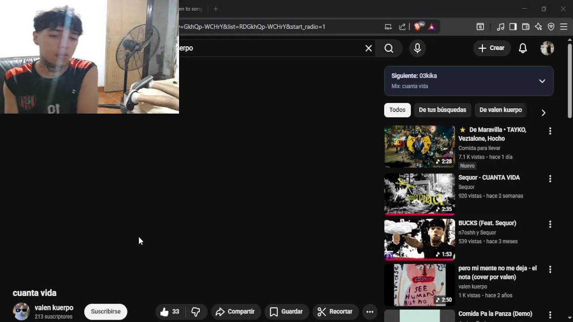Open options menu for BUCKS video
The width and height of the screenshot is (573, 322).
click(550, 225)
